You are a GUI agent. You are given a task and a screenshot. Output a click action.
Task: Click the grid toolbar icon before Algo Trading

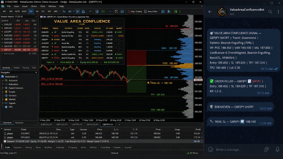coord(122,11)
